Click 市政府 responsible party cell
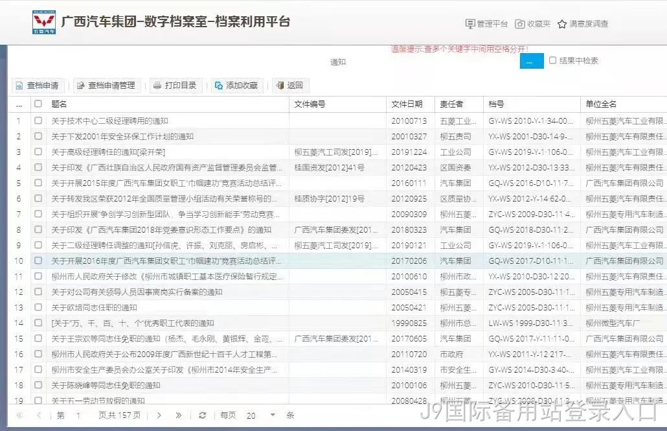 (x=451, y=355)
